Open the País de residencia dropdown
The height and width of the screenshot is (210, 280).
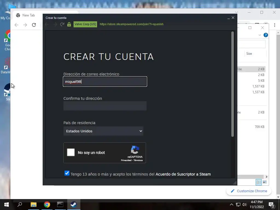click(x=103, y=131)
